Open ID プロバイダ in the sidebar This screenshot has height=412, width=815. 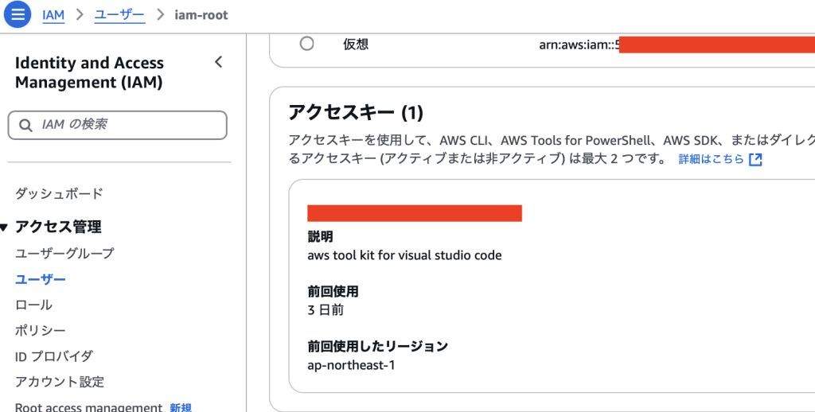[x=54, y=356]
